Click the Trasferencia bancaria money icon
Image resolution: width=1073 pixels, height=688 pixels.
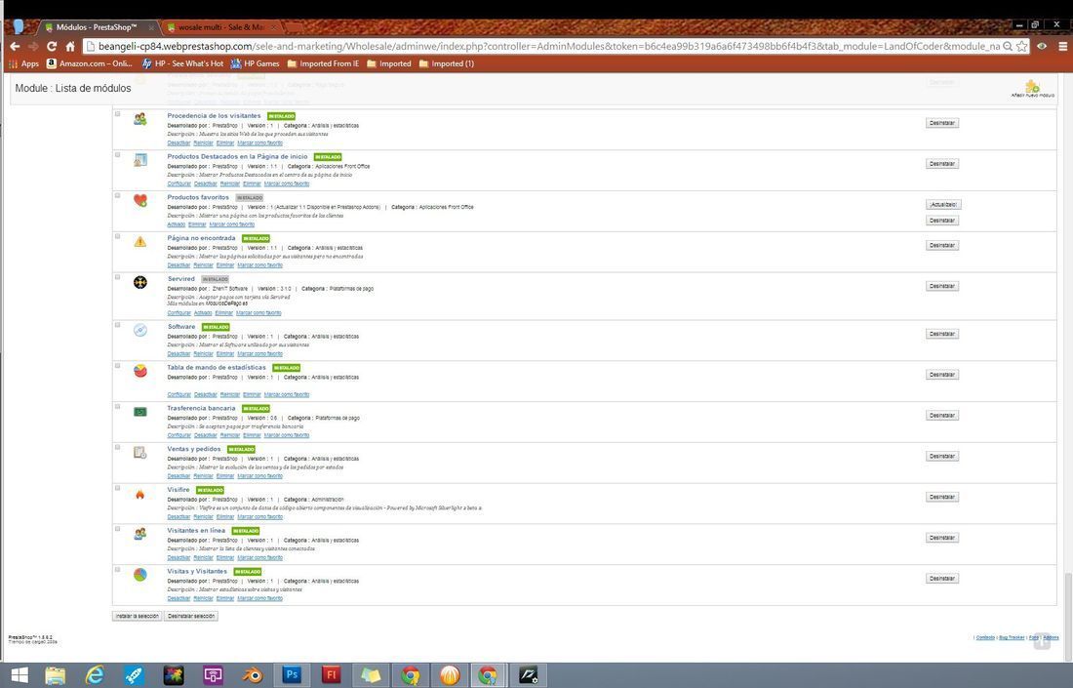pyautogui.click(x=140, y=412)
